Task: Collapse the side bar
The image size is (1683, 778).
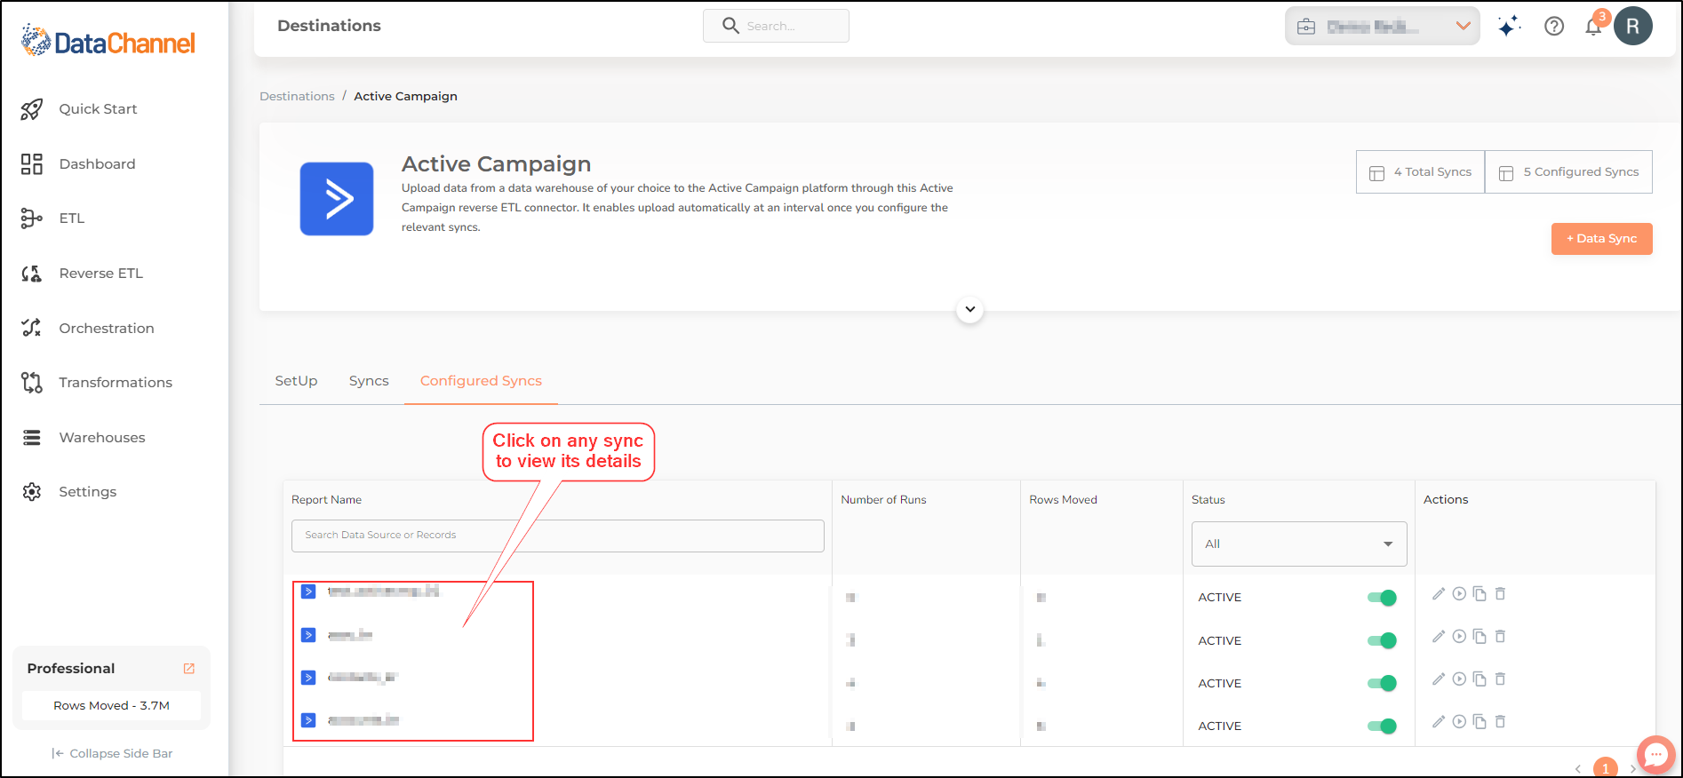Action: point(112,753)
